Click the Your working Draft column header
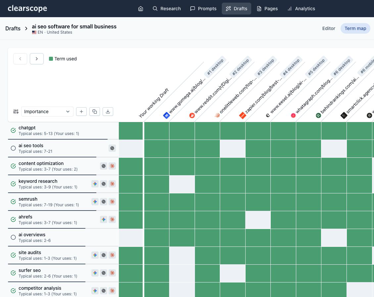Viewport: 374px width, 297px height. coord(154,103)
